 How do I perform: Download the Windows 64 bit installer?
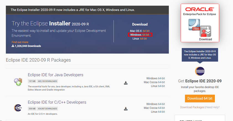146,35
